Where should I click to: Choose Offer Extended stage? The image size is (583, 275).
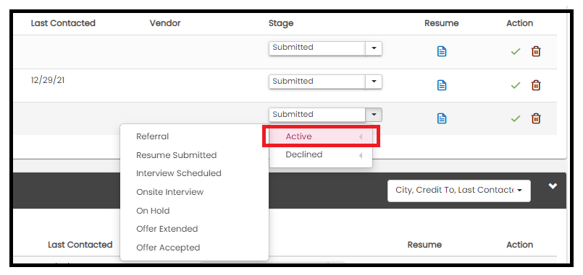(x=167, y=229)
